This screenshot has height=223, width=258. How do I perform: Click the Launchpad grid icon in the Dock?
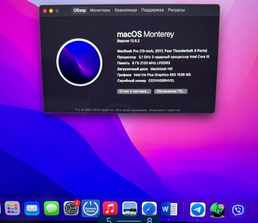(12, 209)
